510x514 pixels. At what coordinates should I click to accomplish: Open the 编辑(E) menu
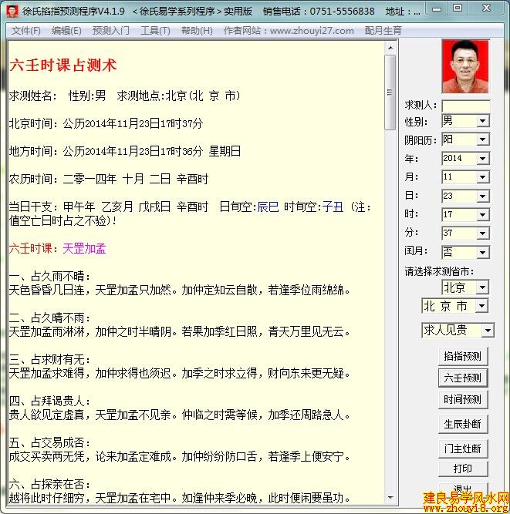[x=66, y=31]
